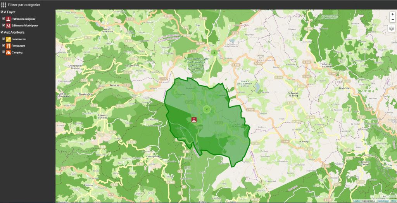This screenshot has width=397, height=203.
Task: Open the Leaflet attribution link
Action: 357,201
